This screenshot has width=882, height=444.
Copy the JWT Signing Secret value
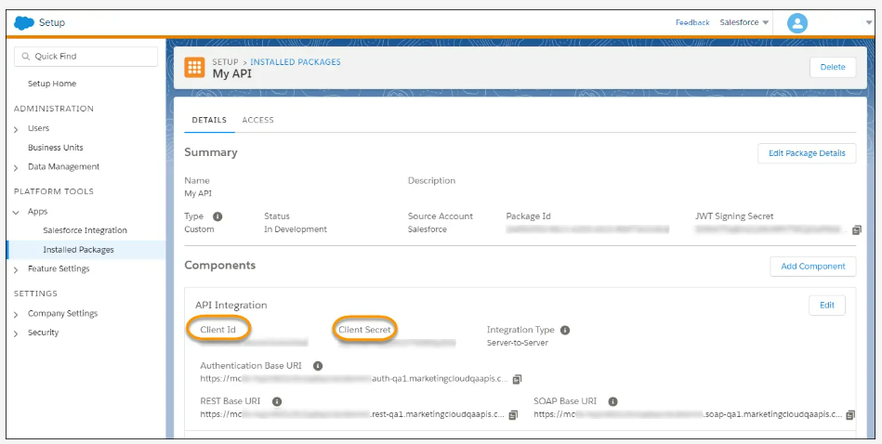(857, 229)
